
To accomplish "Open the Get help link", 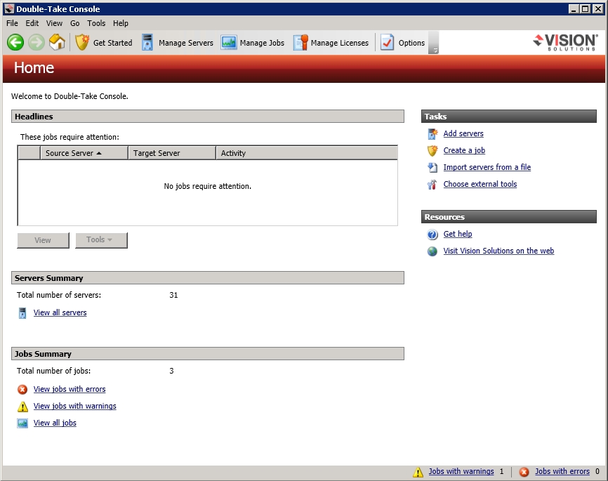I will coord(458,234).
